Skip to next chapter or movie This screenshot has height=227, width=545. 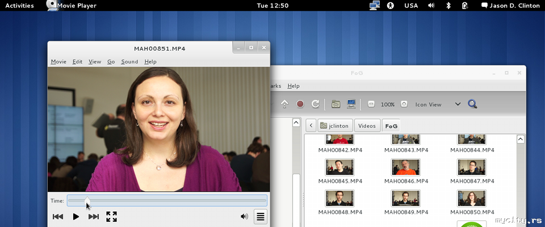pyautogui.click(x=94, y=216)
